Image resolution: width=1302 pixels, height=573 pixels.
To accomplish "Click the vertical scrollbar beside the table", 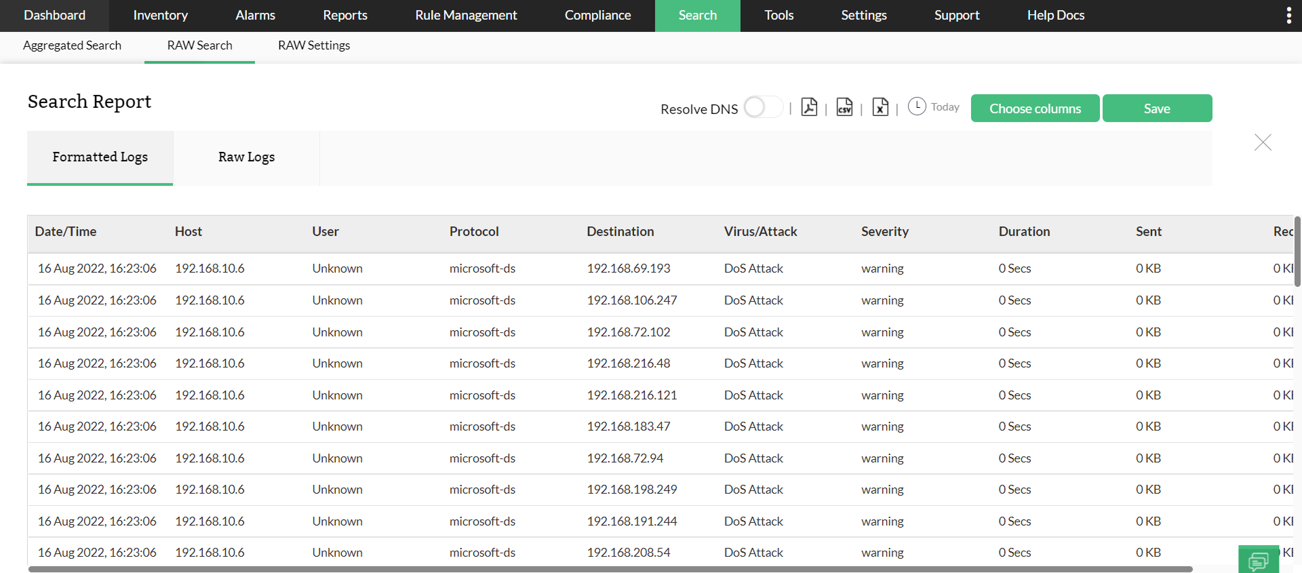I will point(1297,251).
